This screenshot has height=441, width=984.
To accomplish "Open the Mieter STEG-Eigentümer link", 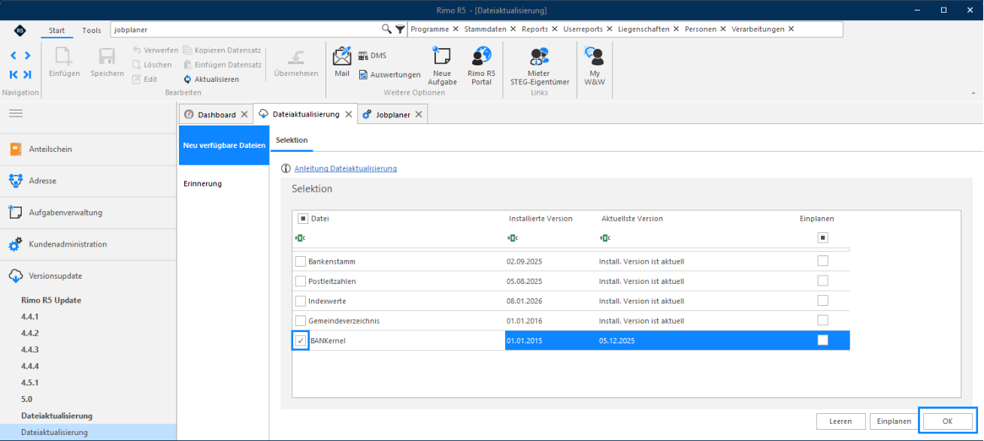I will pos(540,65).
